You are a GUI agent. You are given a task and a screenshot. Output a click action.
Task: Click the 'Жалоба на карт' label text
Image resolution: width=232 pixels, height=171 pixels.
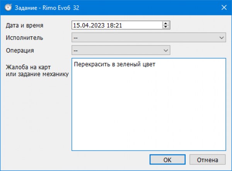pos(29,67)
